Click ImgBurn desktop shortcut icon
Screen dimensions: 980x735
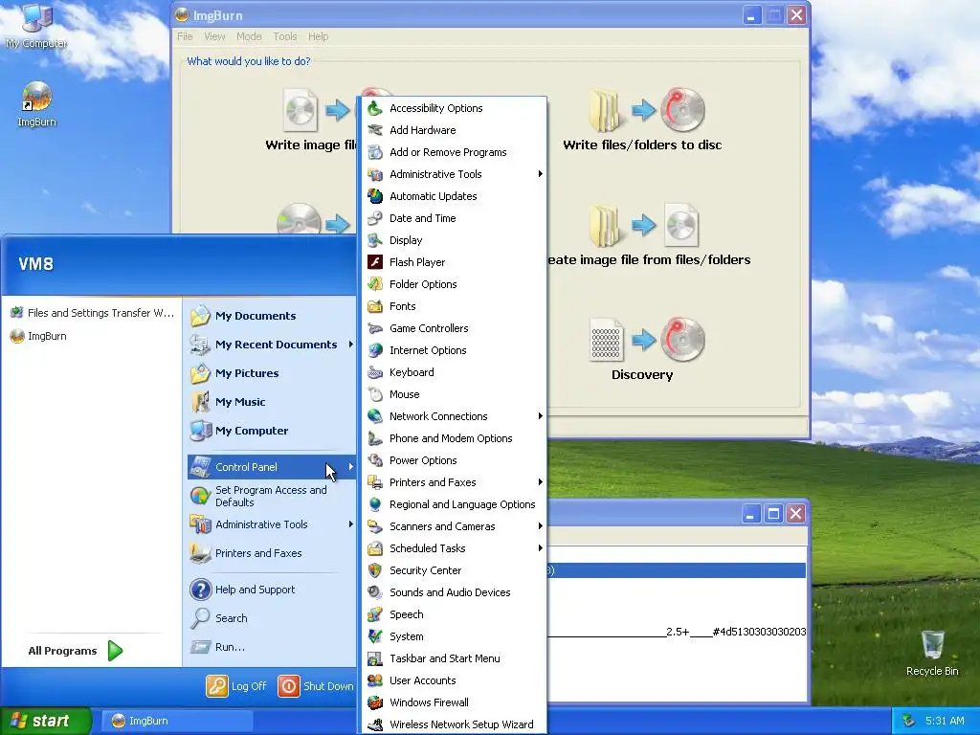[x=37, y=98]
